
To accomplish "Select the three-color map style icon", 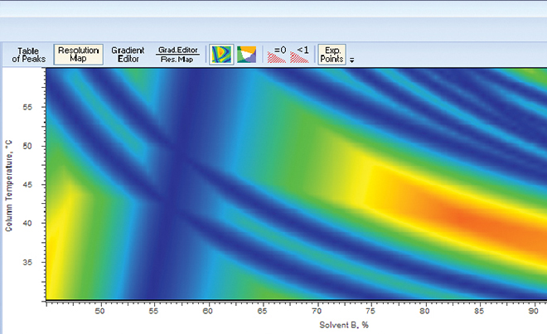I will tap(246, 56).
